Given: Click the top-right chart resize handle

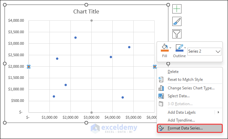Looking at the screenshot, I should point(168,5).
